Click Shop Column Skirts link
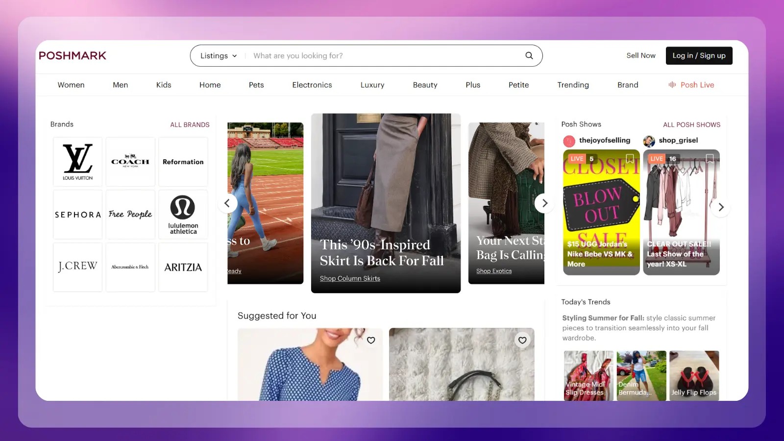This screenshot has width=784, height=441. click(x=350, y=278)
